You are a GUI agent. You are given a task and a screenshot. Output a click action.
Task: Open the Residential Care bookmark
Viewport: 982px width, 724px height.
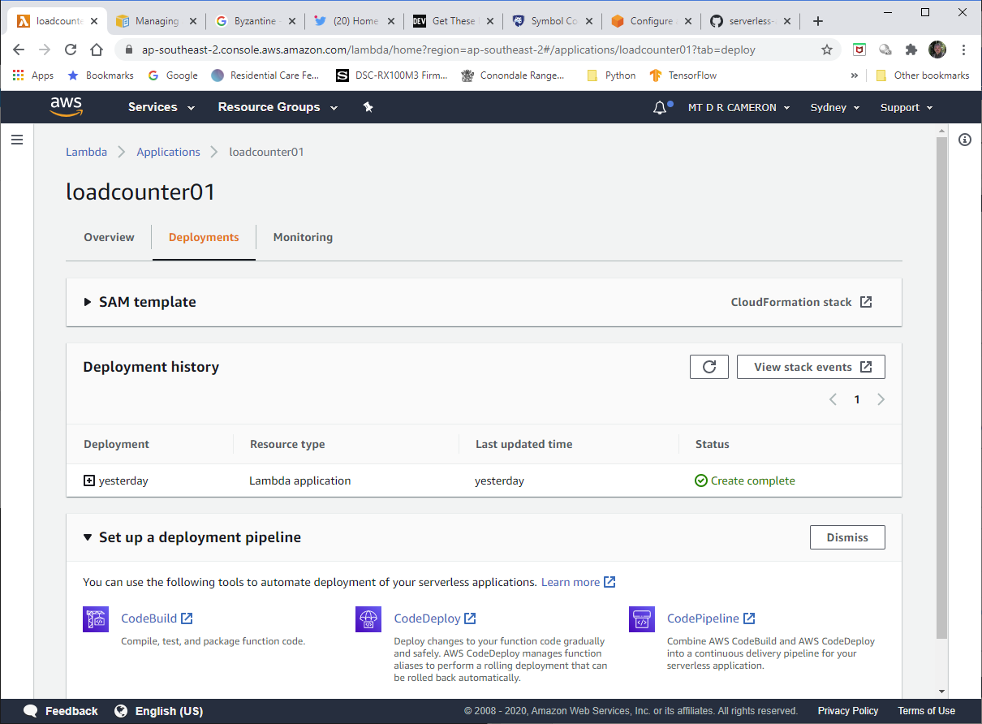pos(267,75)
